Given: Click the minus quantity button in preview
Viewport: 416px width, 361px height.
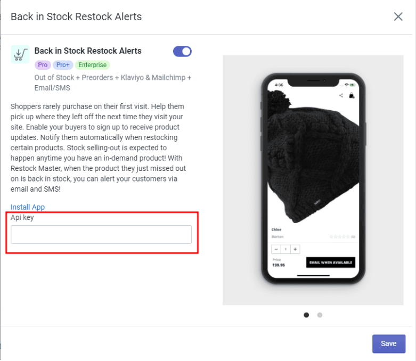Looking at the screenshot, I should pyautogui.click(x=276, y=249).
